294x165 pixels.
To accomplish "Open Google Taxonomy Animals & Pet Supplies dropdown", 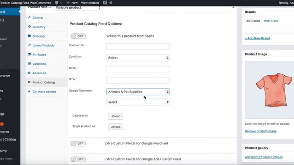I will pyautogui.click(x=138, y=92).
